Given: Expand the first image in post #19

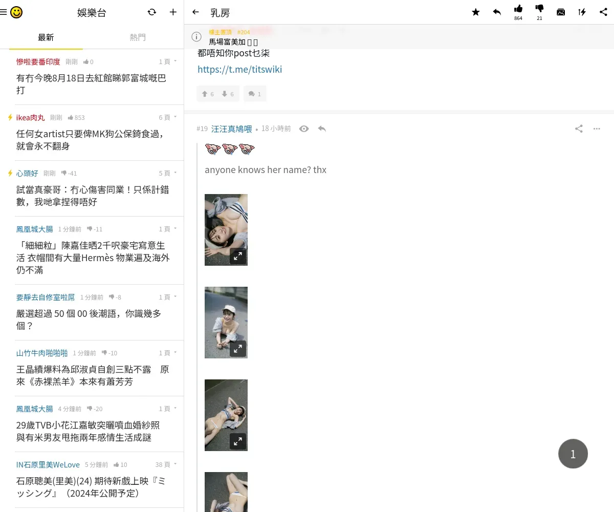Looking at the screenshot, I should coord(238,256).
